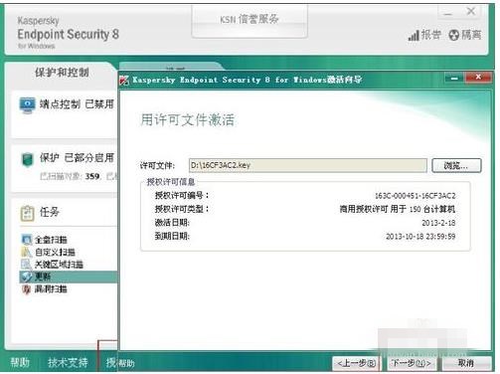This screenshot has width=500, height=374.
Task: Open the quarantine icon in header
Action: tap(453, 35)
